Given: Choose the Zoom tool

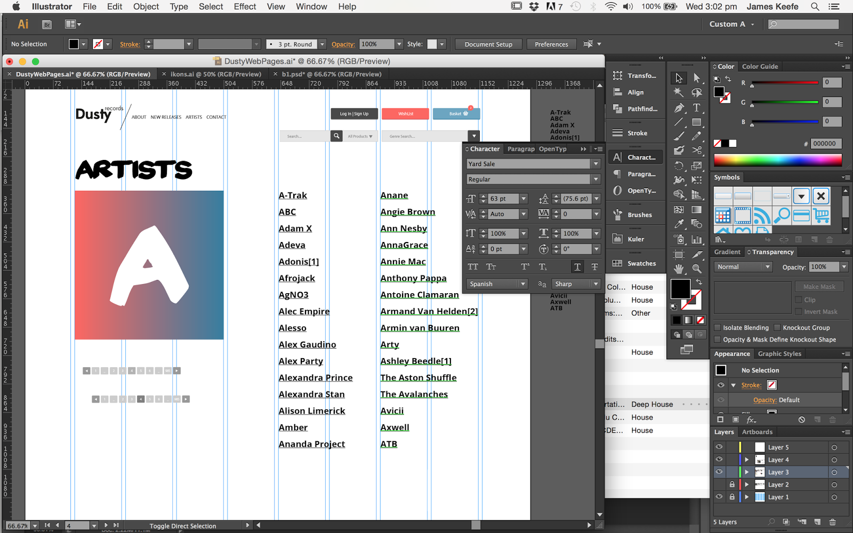Looking at the screenshot, I should (x=697, y=269).
